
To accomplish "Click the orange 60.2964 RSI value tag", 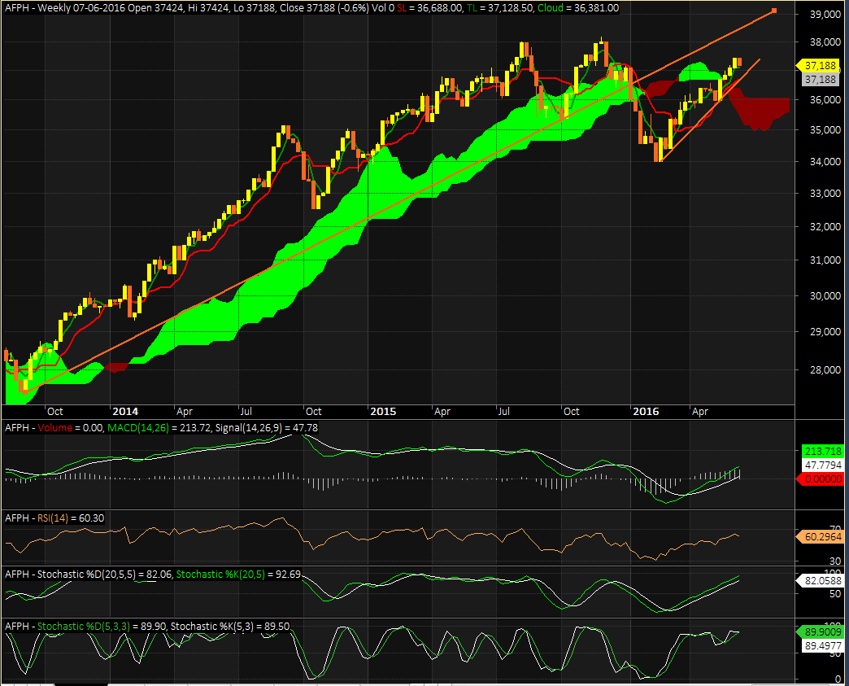I will coord(821,537).
